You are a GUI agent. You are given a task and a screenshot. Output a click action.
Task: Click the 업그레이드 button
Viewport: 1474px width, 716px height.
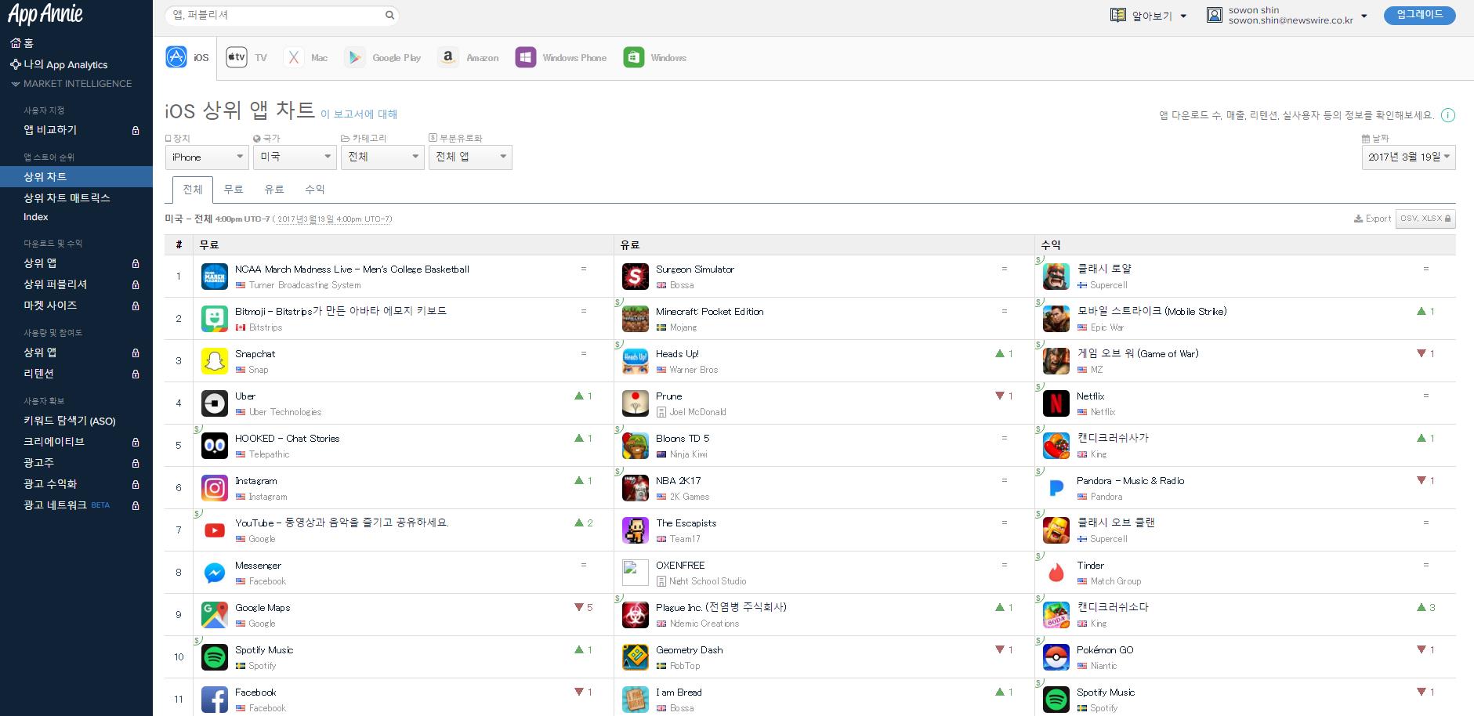(1419, 15)
